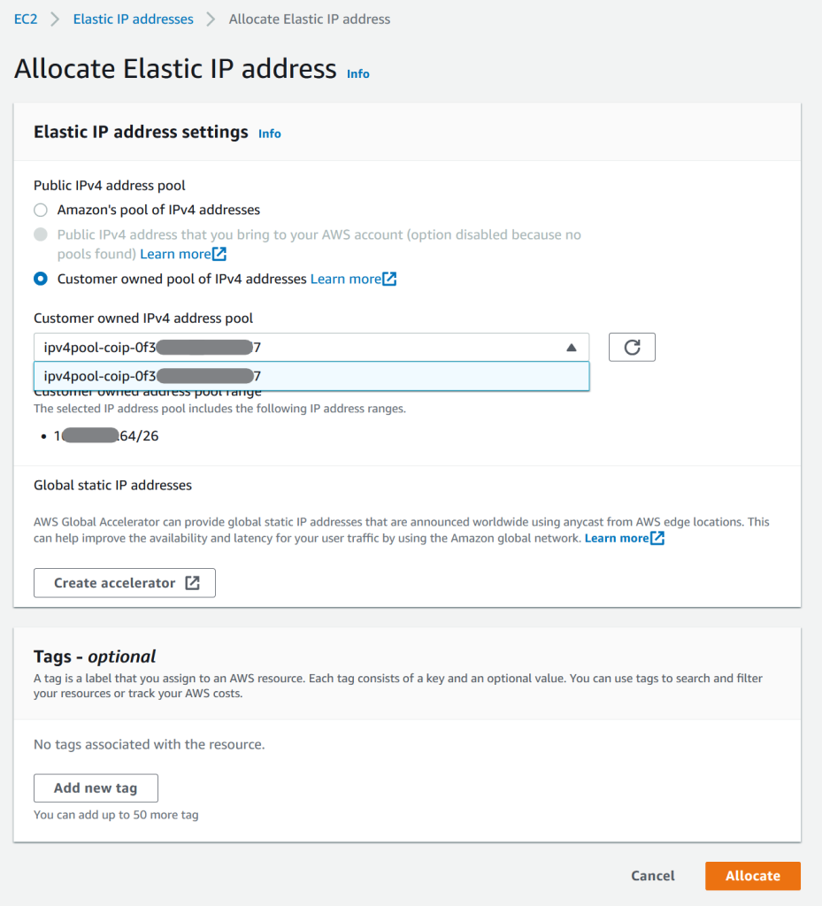Screen dimensions: 822x906
Task: Click the external link icon on bring-your-own-pool Learn more
Action: coord(221,254)
